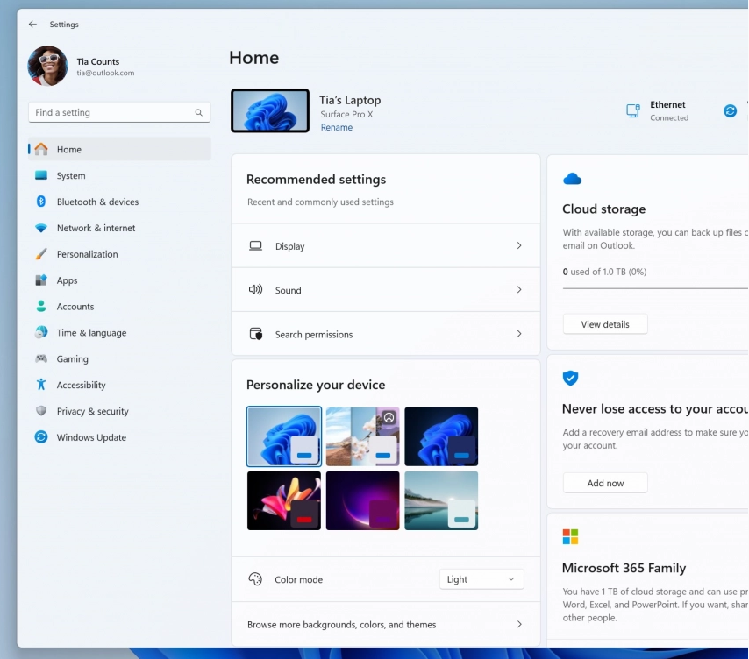749x659 pixels.
Task: Click the search magnifier icon
Action: click(x=199, y=113)
